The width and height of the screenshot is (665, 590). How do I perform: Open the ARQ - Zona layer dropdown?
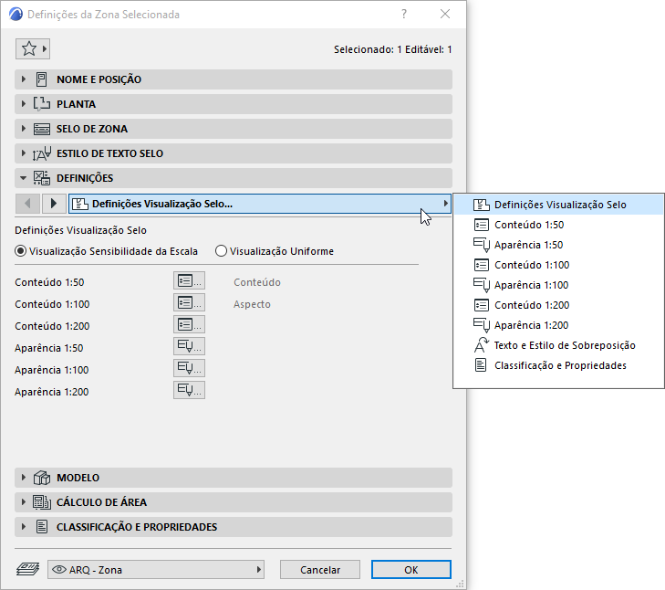pyautogui.click(x=156, y=570)
